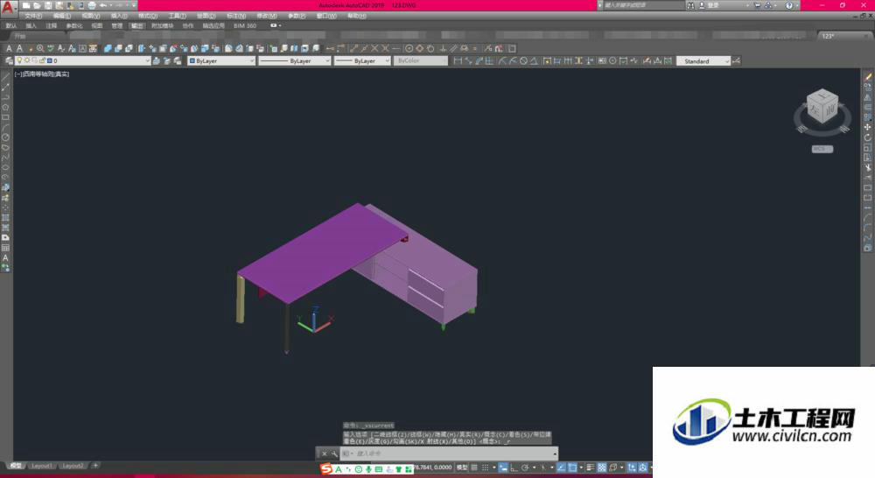Click the New file quick access icon
The width and height of the screenshot is (875, 478).
point(26,5)
